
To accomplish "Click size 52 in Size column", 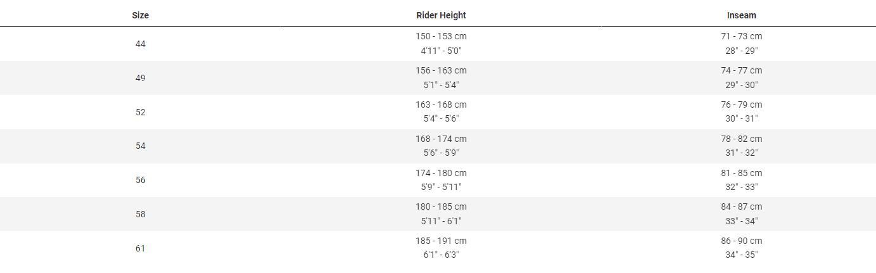I will pyautogui.click(x=140, y=112).
